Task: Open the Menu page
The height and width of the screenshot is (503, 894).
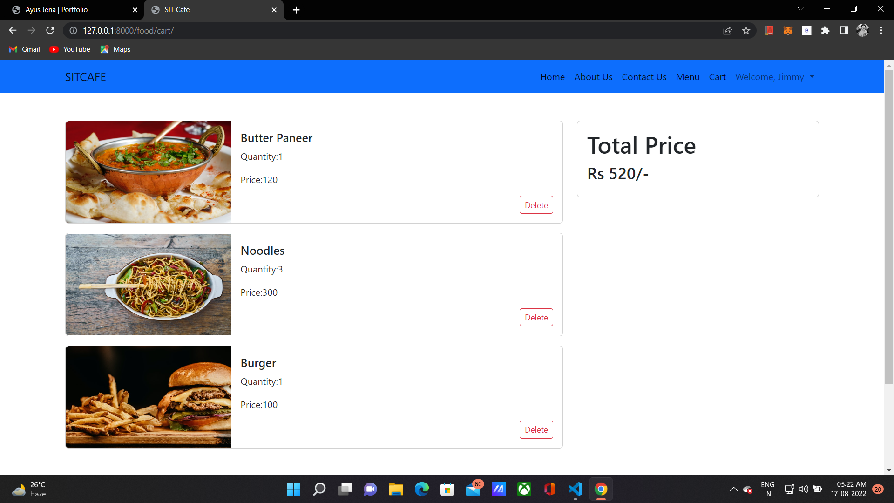Action: point(688,77)
